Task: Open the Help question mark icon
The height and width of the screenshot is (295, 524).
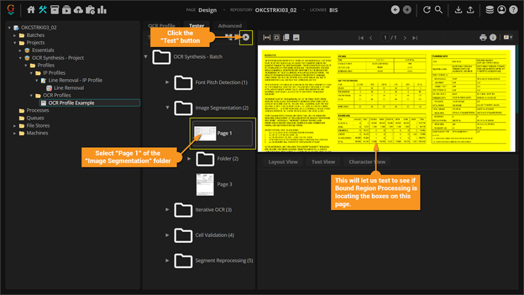Action: [514, 10]
